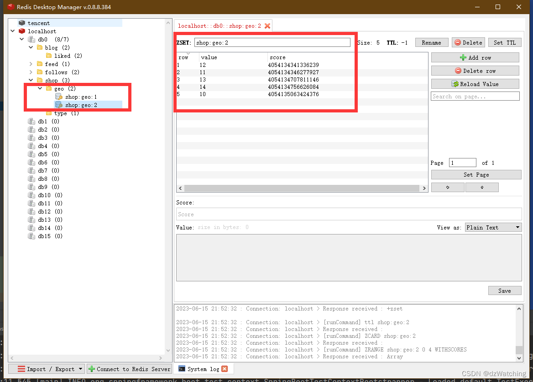Click the Delete row button
This screenshot has width=533, height=382.
point(475,71)
